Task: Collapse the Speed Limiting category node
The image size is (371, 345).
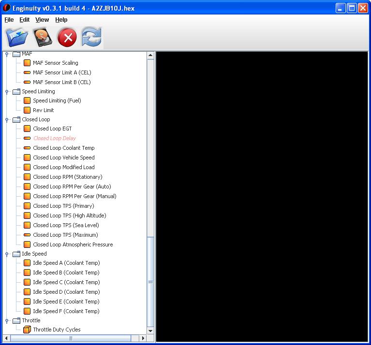Action: pos(7,92)
